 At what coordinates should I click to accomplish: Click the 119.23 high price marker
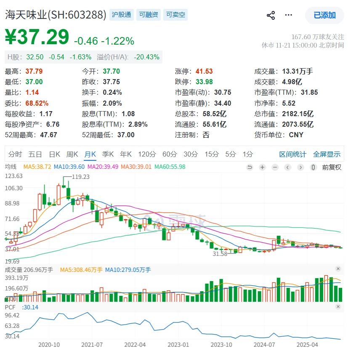(80, 177)
